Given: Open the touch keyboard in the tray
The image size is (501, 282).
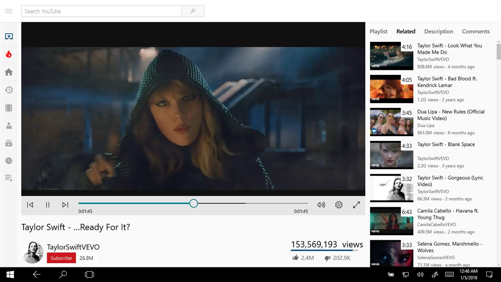Looking at the screenshot, I should 449,274.
